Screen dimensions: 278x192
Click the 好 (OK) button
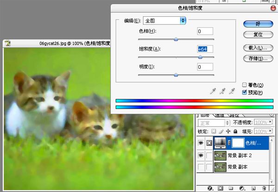(x=257, y=24)
